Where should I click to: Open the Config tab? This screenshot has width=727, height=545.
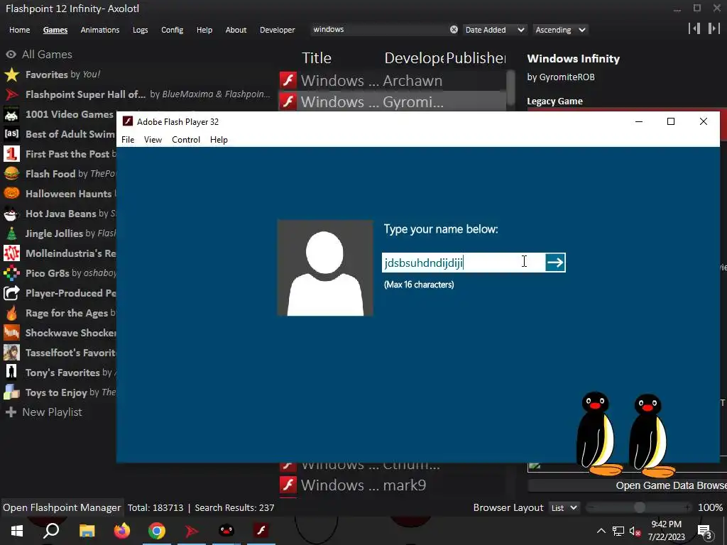point(172,30)
